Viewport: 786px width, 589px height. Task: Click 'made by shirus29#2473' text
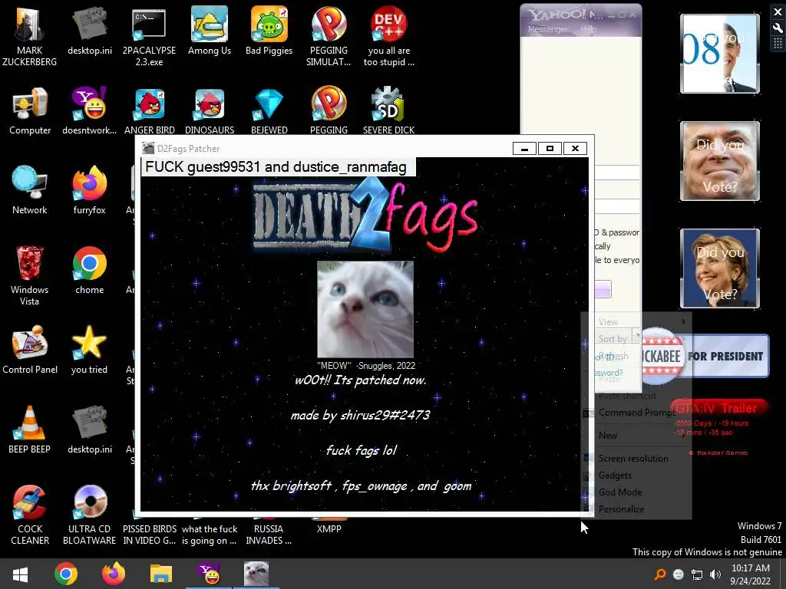pyautogui.click(x=361, y=415)
